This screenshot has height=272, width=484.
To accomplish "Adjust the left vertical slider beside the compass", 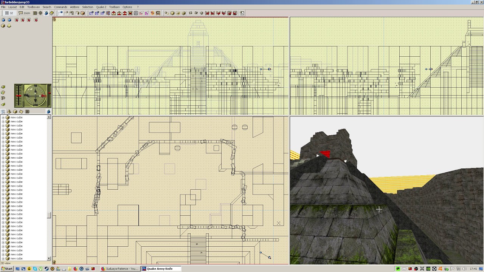I will tap(19, 96).
